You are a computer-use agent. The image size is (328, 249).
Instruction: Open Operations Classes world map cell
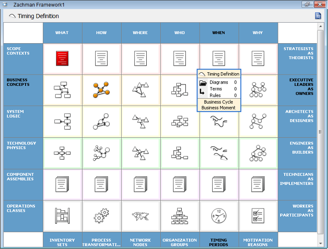pyautogui.click(x=140, y=216)
